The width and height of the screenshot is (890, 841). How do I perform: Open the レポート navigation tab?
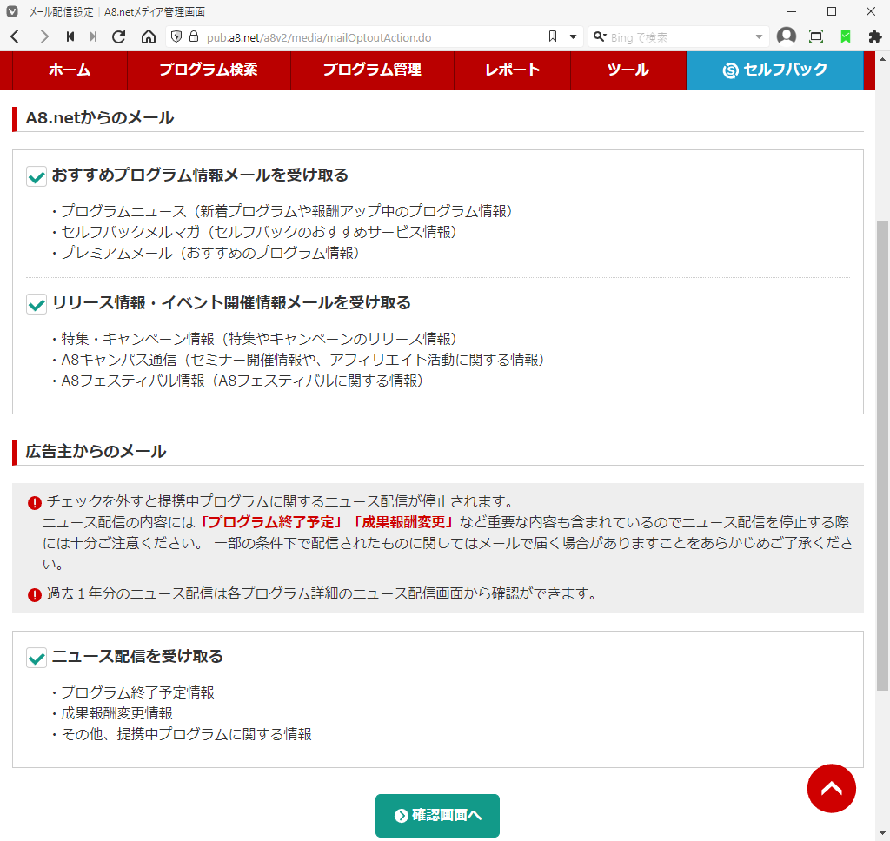point(513,70)
